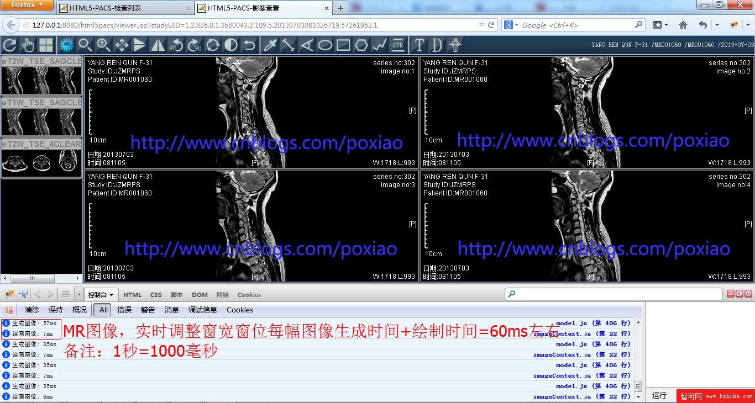This screenshot has width=755, height=403.
Task: Expand the 控制台 console dropdown
Action: (101, 295)
